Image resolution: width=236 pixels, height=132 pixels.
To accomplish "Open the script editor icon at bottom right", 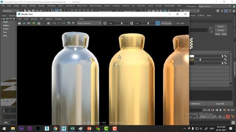I will [x=233, y=122].
